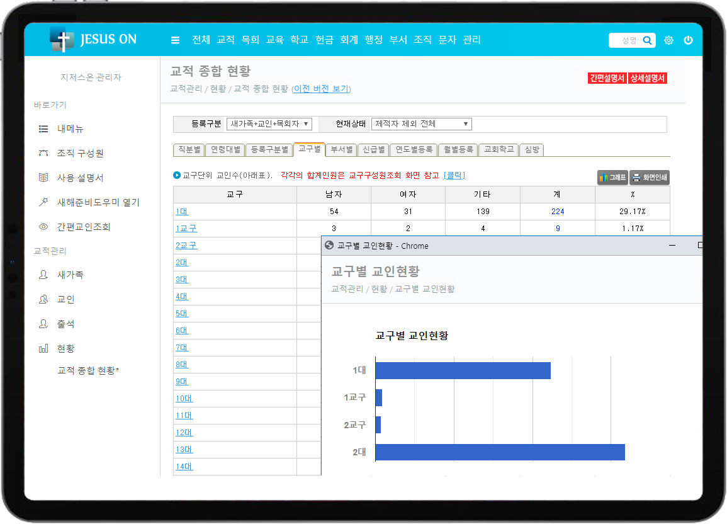Switch to the 연도별등록 tab
The height and width of the screenshot is (524, 727).
tap(413, 150)
